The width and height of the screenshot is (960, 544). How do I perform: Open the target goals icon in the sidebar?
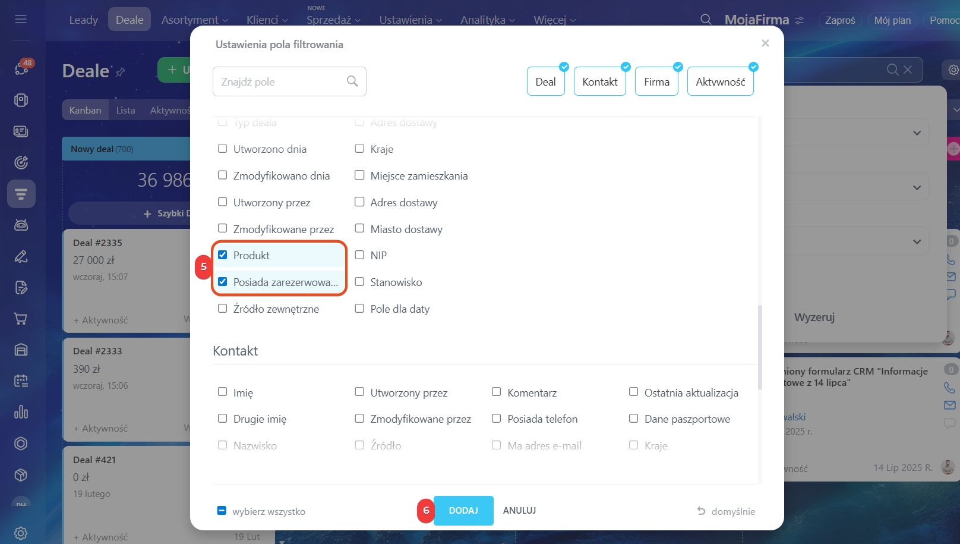coord(21,162)
